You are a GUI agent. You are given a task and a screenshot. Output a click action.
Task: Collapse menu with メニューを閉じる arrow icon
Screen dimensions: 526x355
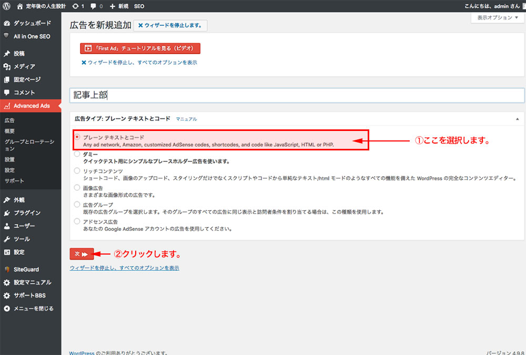point(7,308)
